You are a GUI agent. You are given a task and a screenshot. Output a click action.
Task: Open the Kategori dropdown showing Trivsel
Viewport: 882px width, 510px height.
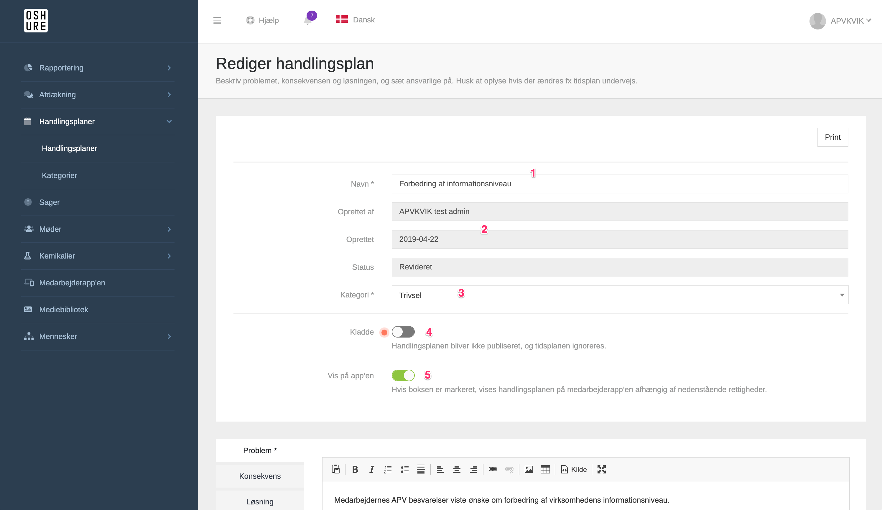(620, 295)
